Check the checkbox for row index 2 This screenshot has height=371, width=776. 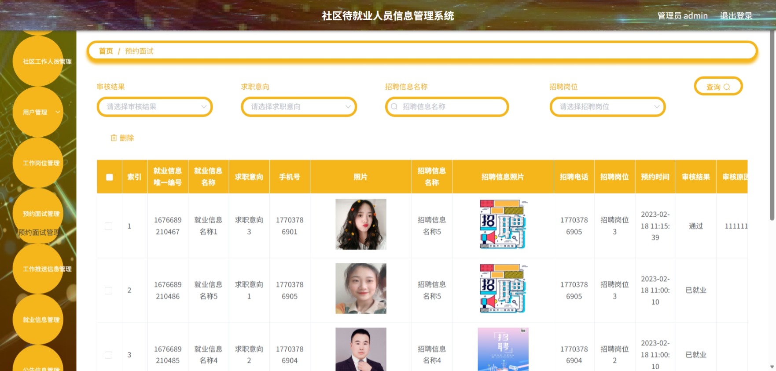coord(109,291)
